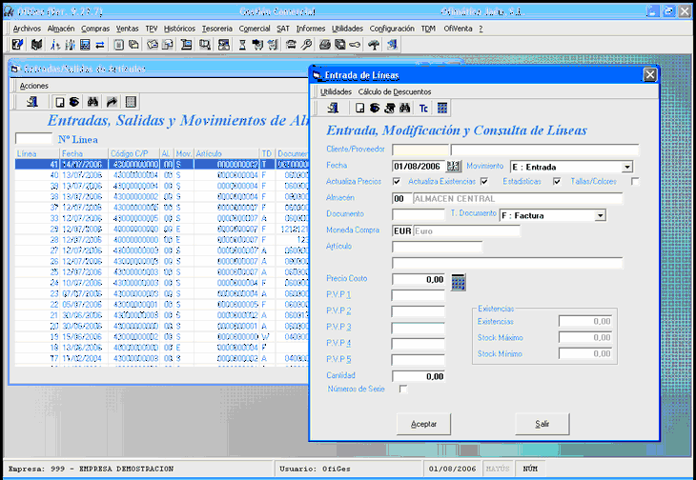Expand the T. Documento dropdown
The height and width of the screenshot is (480, 696).
[x=600, y=216]
